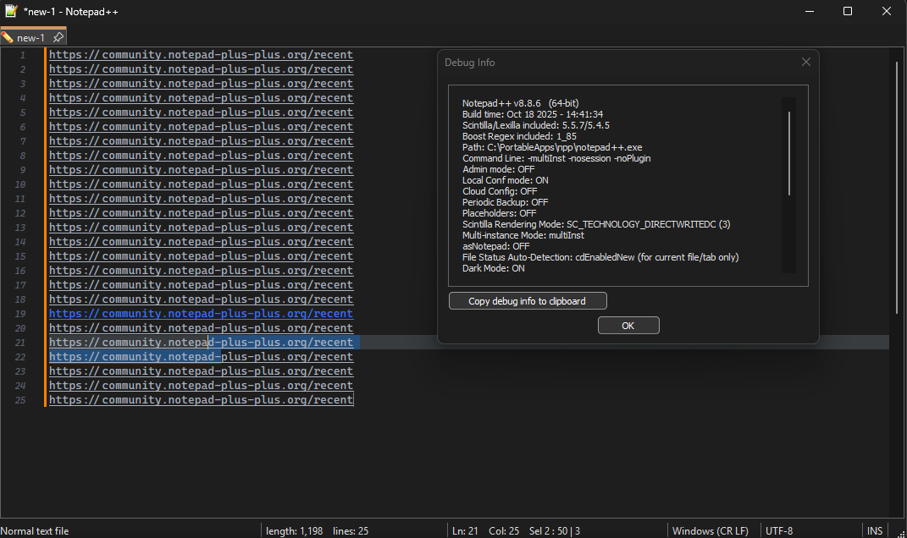Click the Notepad++ icon in the title bar

coord(10,11)
